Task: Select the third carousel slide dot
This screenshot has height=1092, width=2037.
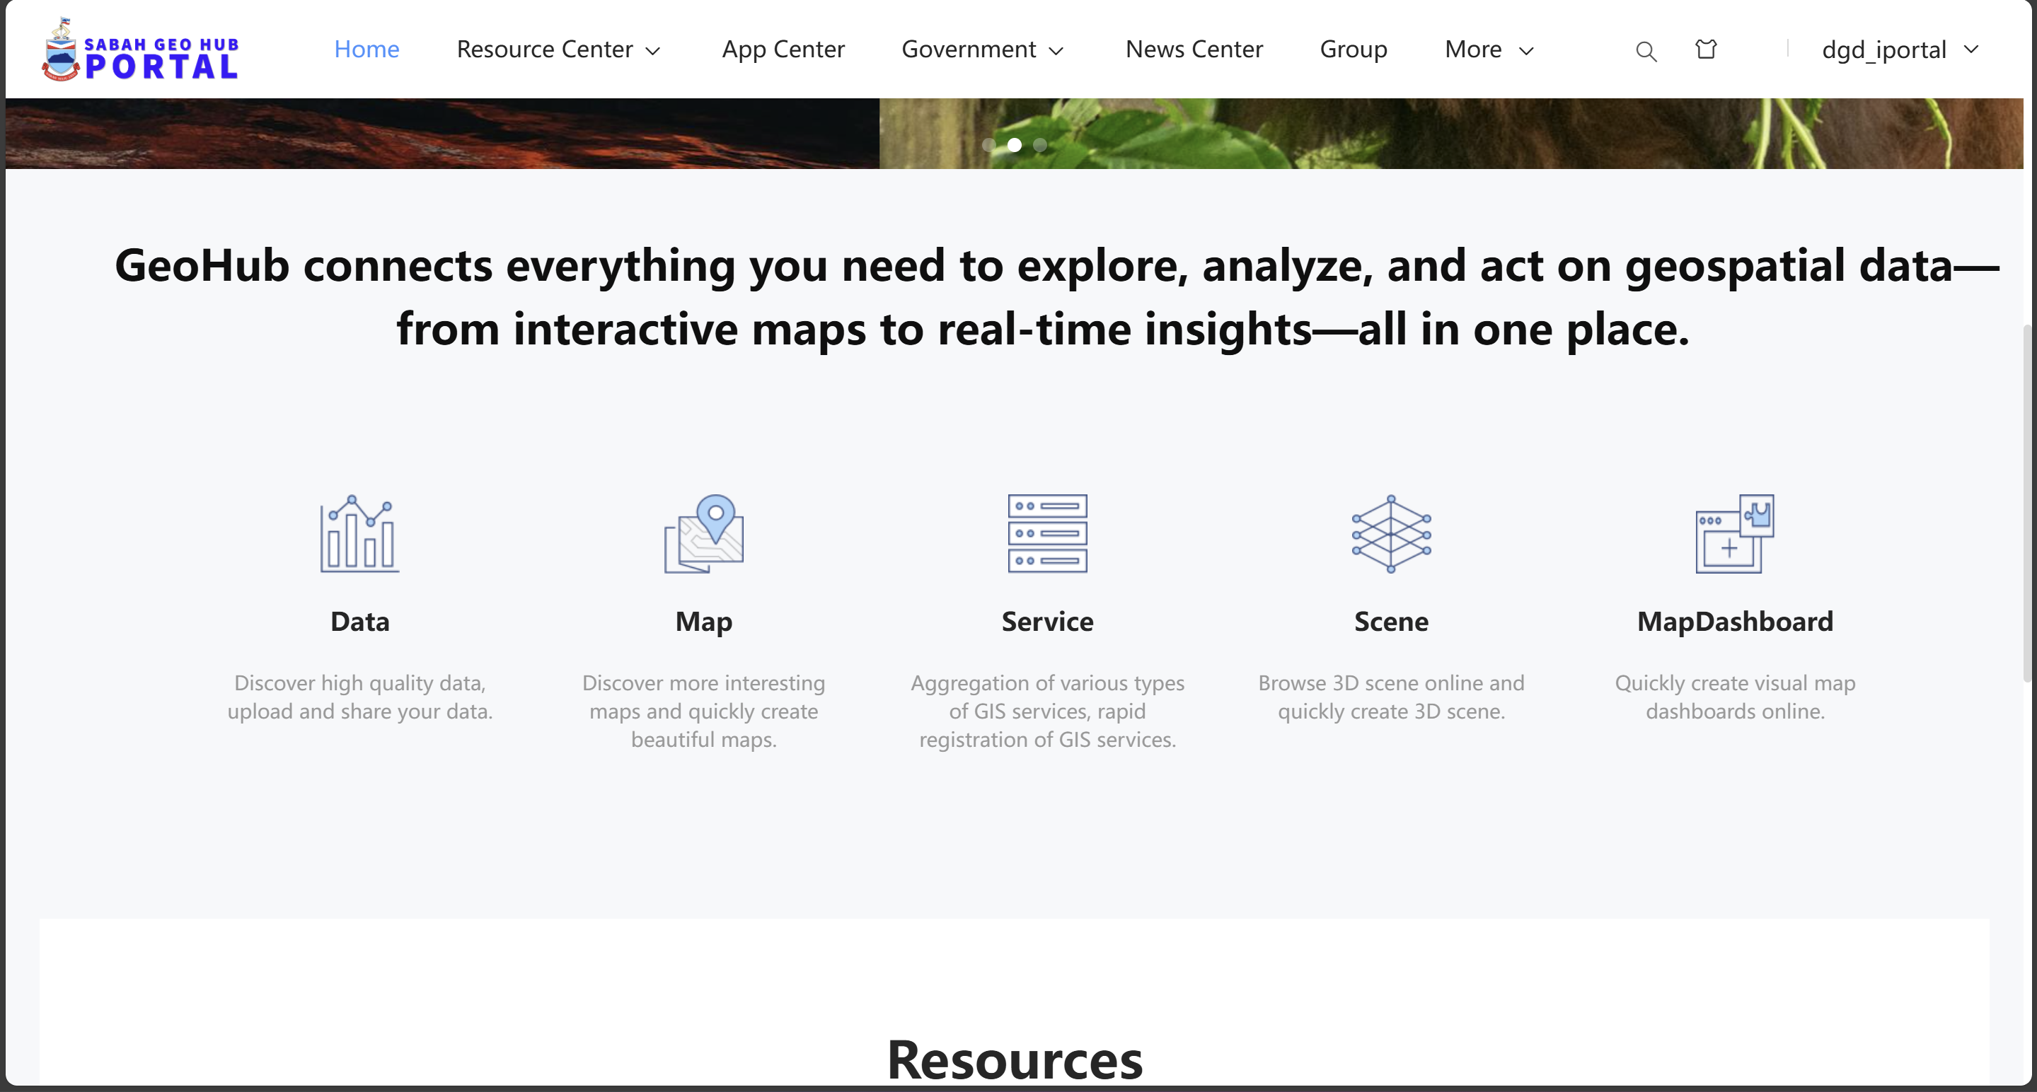Action: (x=1040, y=146)
